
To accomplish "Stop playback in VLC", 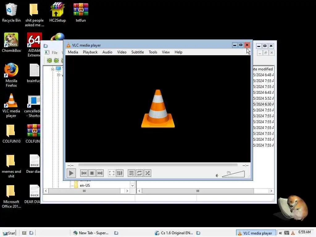I will 92,173.
